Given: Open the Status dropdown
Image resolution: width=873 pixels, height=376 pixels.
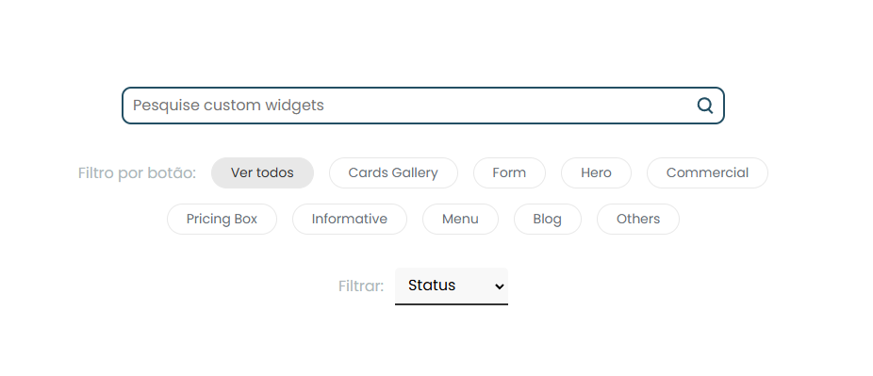Looking at the screenshot, I should coord(452,286).
